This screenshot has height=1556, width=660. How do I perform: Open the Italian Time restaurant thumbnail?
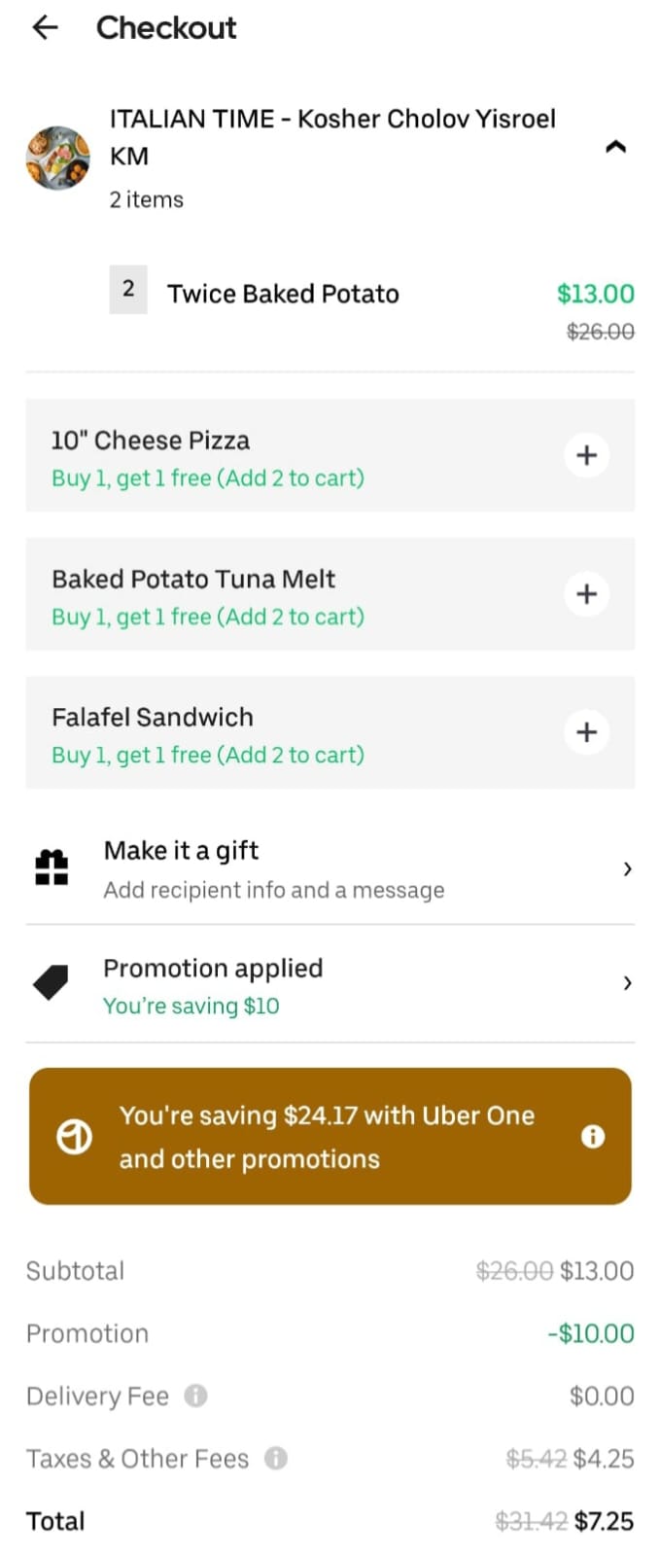pos(57,158)
